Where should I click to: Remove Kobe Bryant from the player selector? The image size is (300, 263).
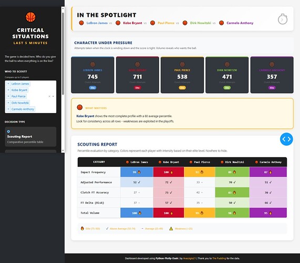8,90
